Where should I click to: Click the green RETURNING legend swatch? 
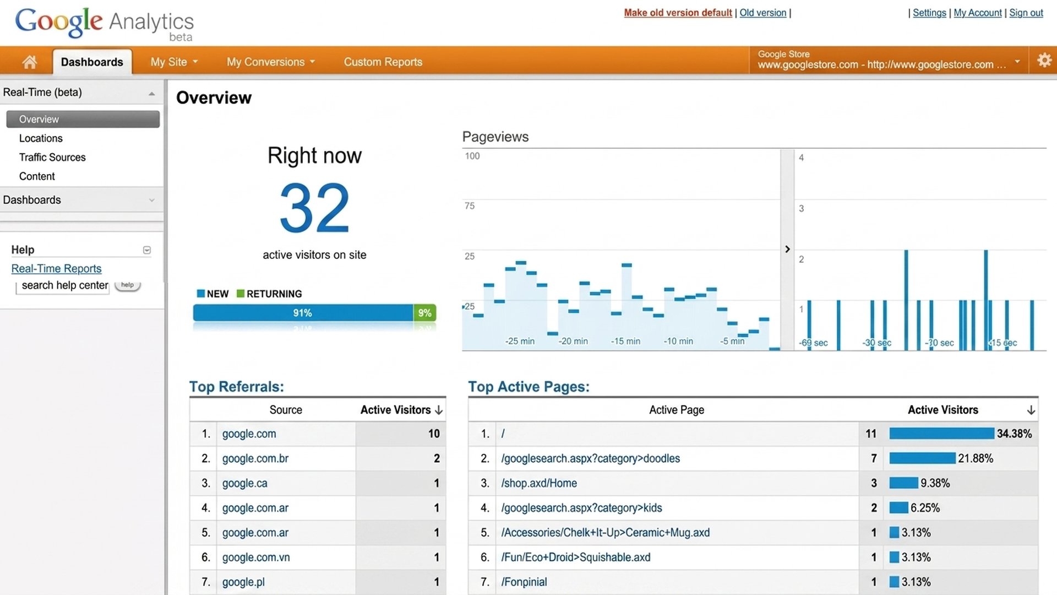(x=241, y=294)
